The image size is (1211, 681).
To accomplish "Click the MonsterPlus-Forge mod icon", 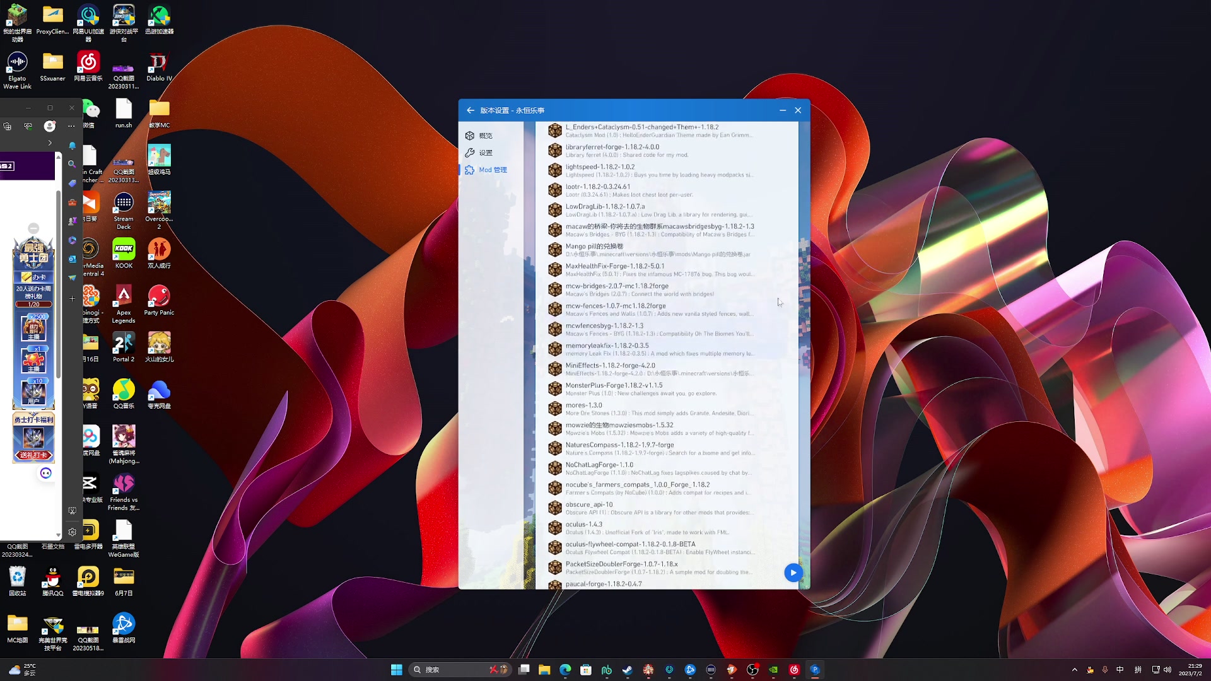I will [x=555, y=388].
